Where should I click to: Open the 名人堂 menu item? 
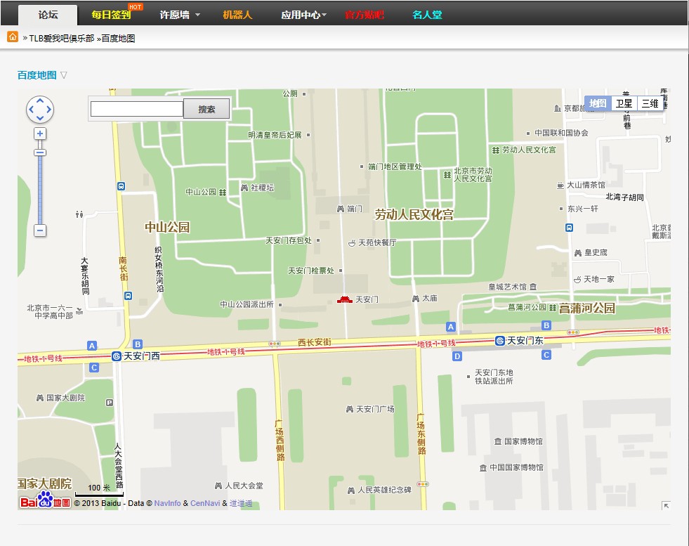coord(428,15)
